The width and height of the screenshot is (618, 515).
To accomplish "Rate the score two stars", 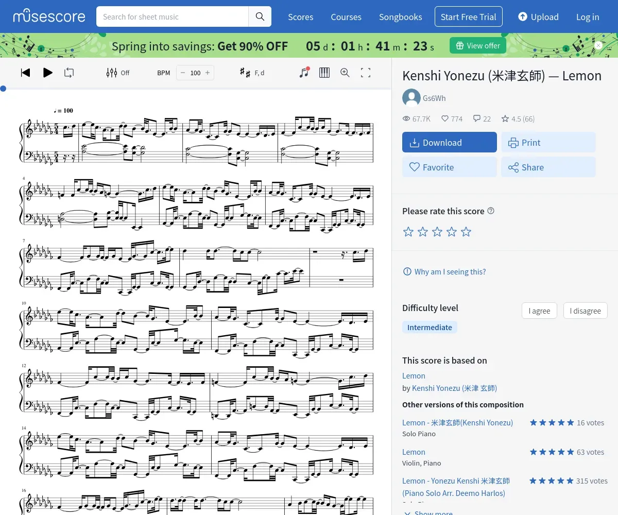I will pyautogui.click(x=423, y=232).
